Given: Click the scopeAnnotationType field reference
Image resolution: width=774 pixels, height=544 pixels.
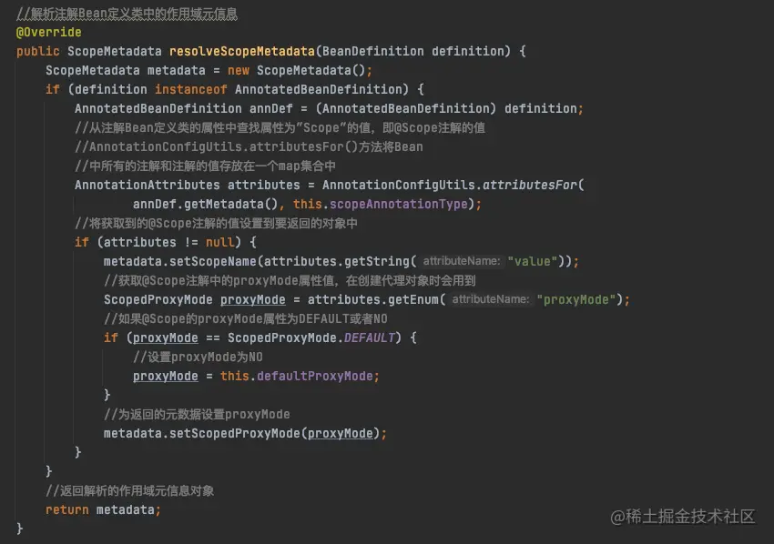Looking at the screenshot, I should coord(396,204).
